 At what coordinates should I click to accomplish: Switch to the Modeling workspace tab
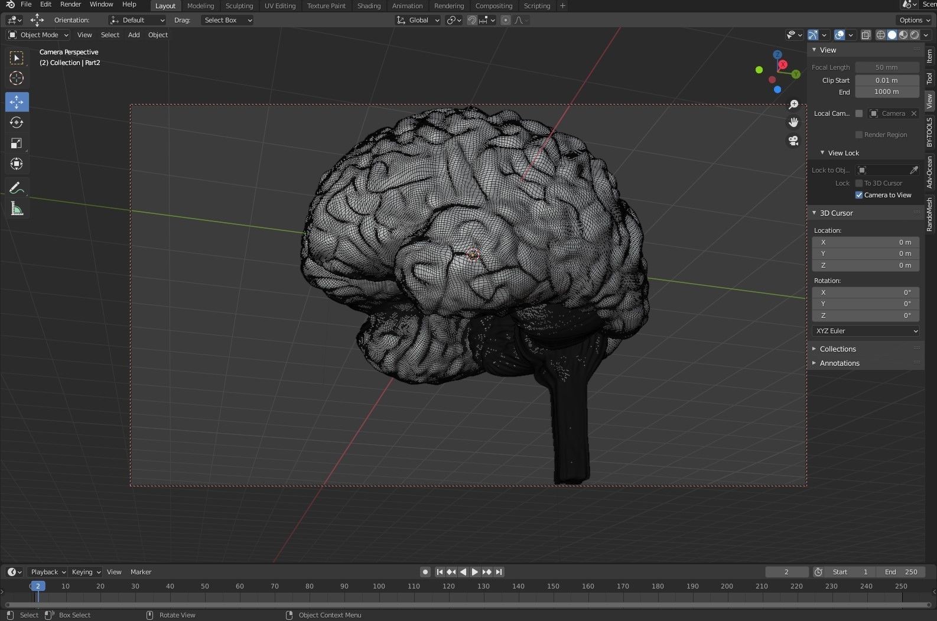click(x=200, y=6)
